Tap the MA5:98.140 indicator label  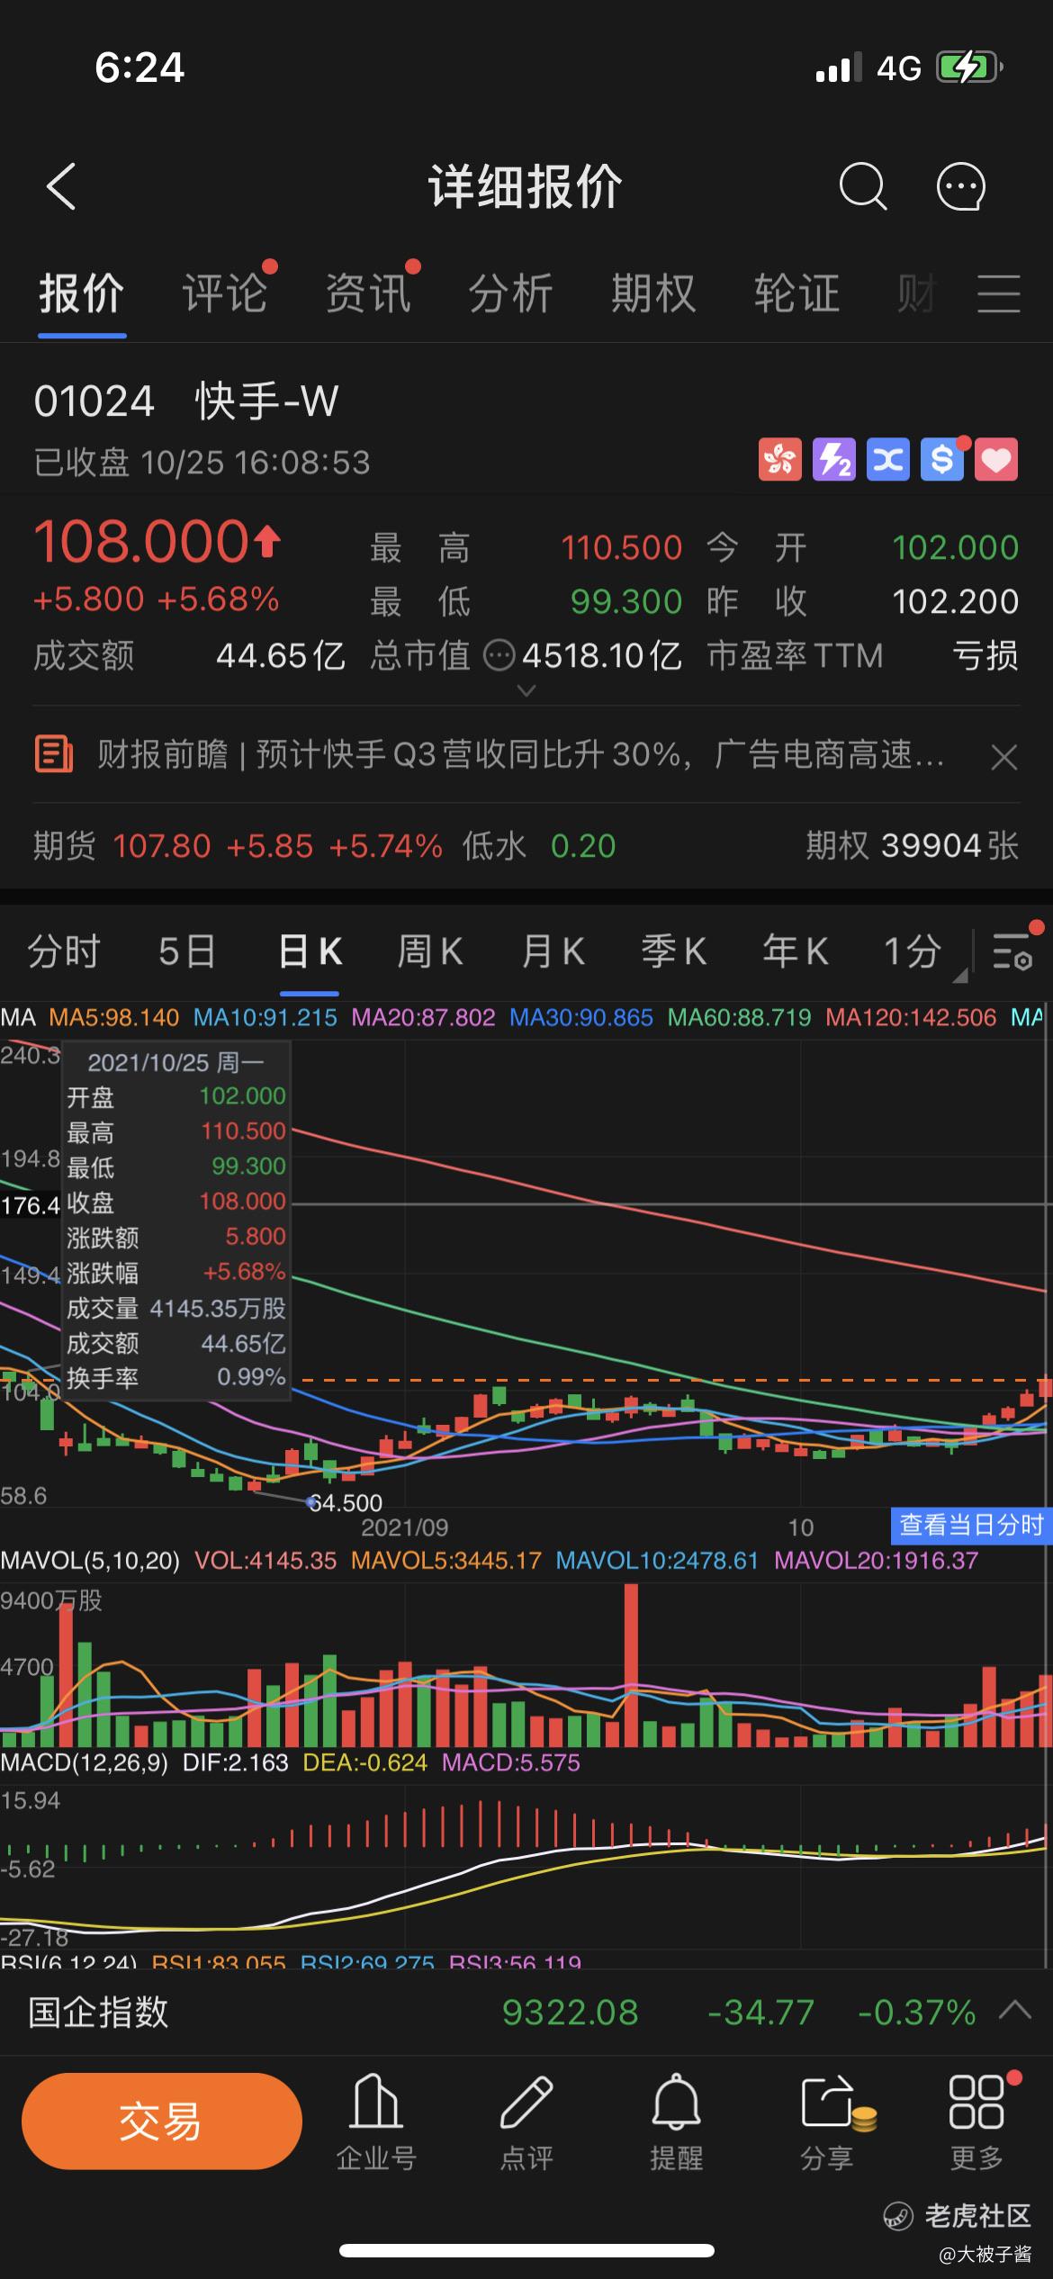pyautogui.click(x=114, y=1018)
